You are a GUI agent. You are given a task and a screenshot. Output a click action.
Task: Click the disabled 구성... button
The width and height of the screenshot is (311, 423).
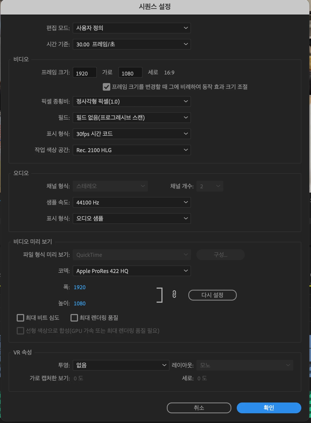(221, 255)
